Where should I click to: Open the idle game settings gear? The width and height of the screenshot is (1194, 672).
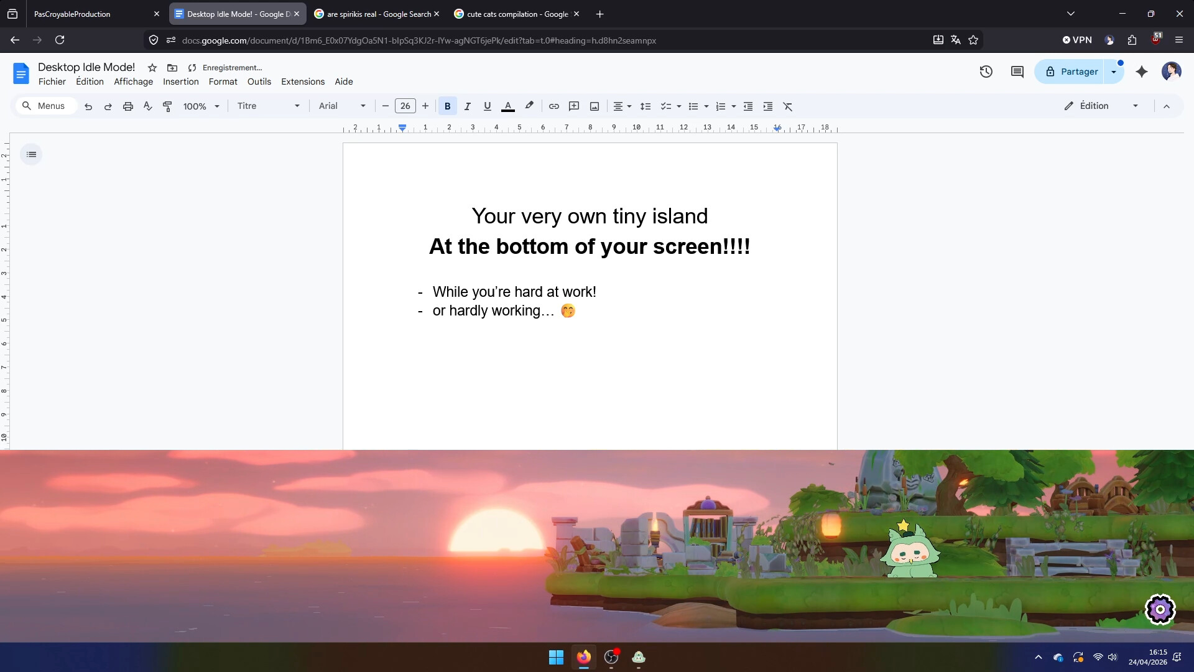(1160, 610)
